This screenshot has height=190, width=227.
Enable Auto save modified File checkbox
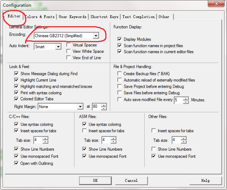[119, 100]
